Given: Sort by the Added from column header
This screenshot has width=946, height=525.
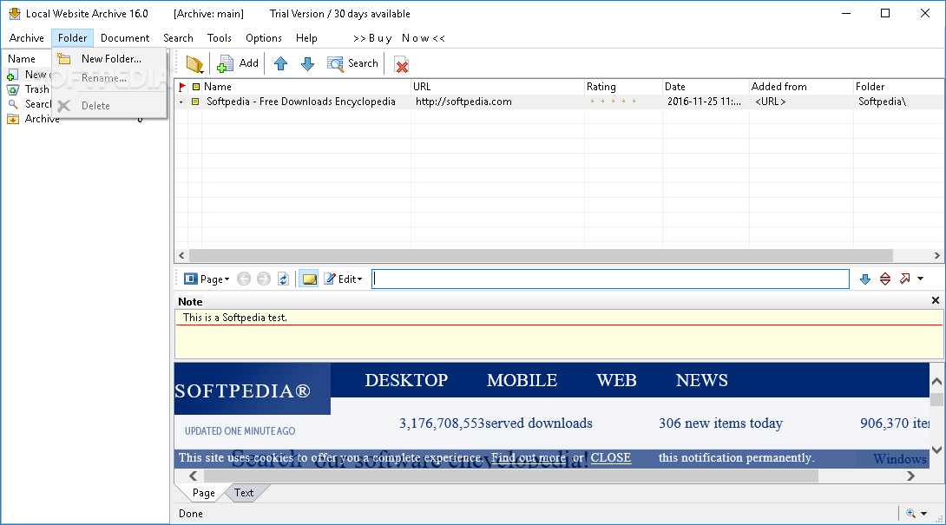Looking at the screenshot, I should pos(801,86).
